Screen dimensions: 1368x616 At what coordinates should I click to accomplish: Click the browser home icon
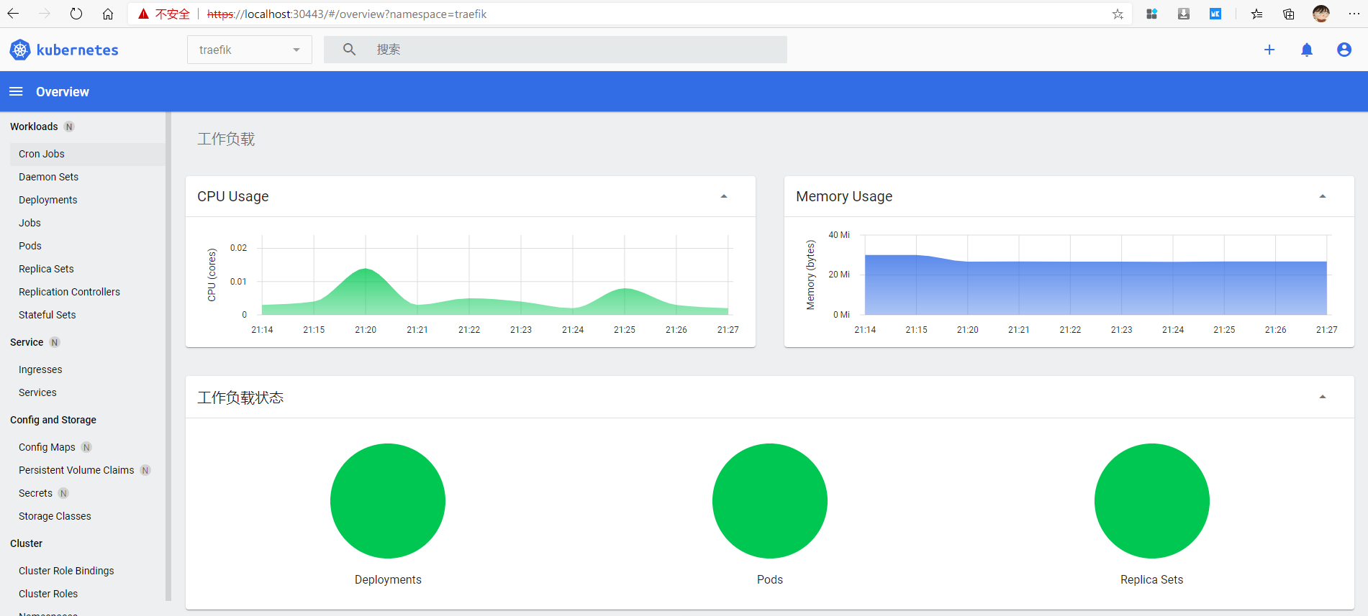click(x=108, y=14)
